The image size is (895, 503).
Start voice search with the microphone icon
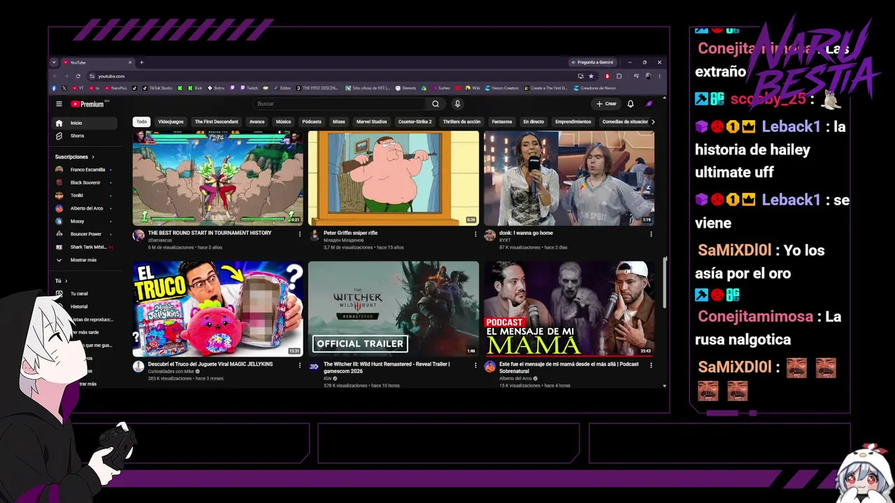457,104
